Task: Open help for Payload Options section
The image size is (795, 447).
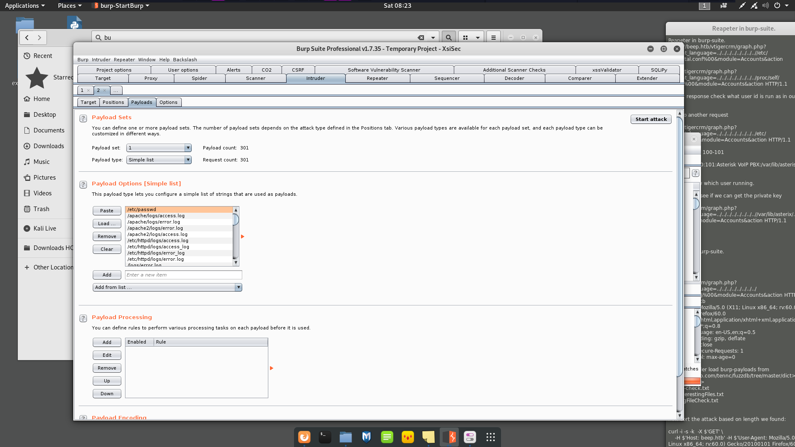Action: click(x=83, y=185)
